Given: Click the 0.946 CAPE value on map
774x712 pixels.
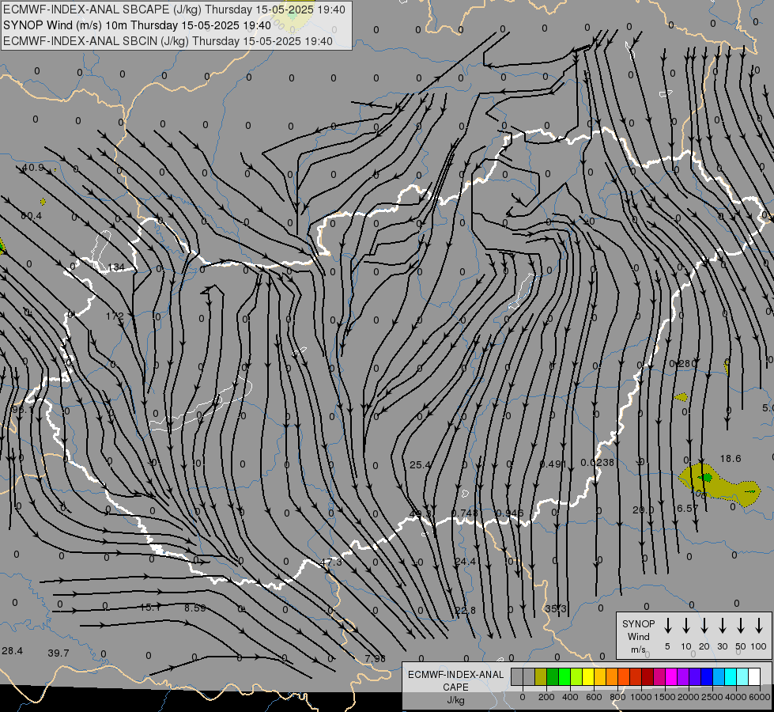Looking at the screenshot, I should click(509, 513).
